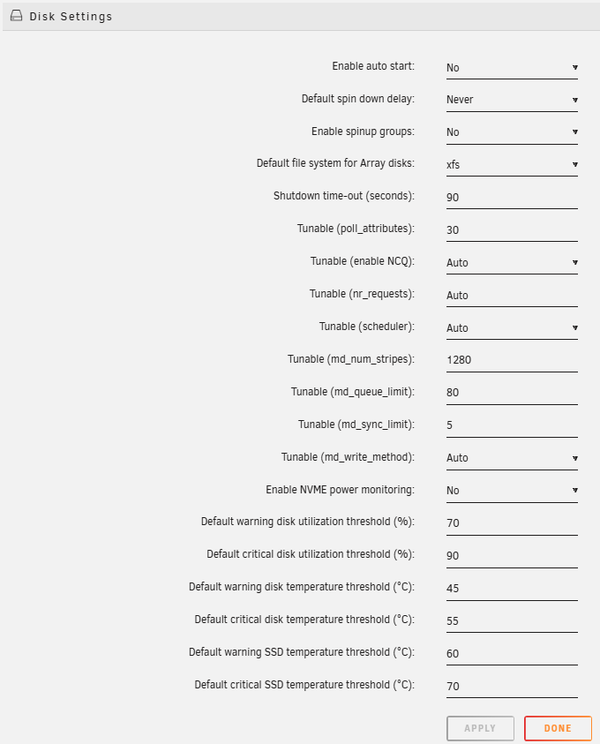Select the critical disk temperature threshold field

512,620
